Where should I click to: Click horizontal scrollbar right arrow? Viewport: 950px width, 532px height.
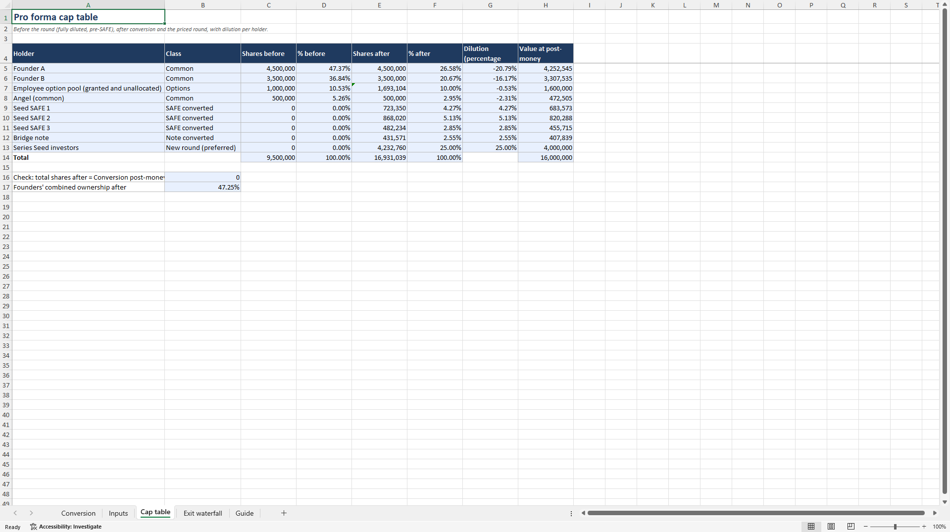click(935, 513)
